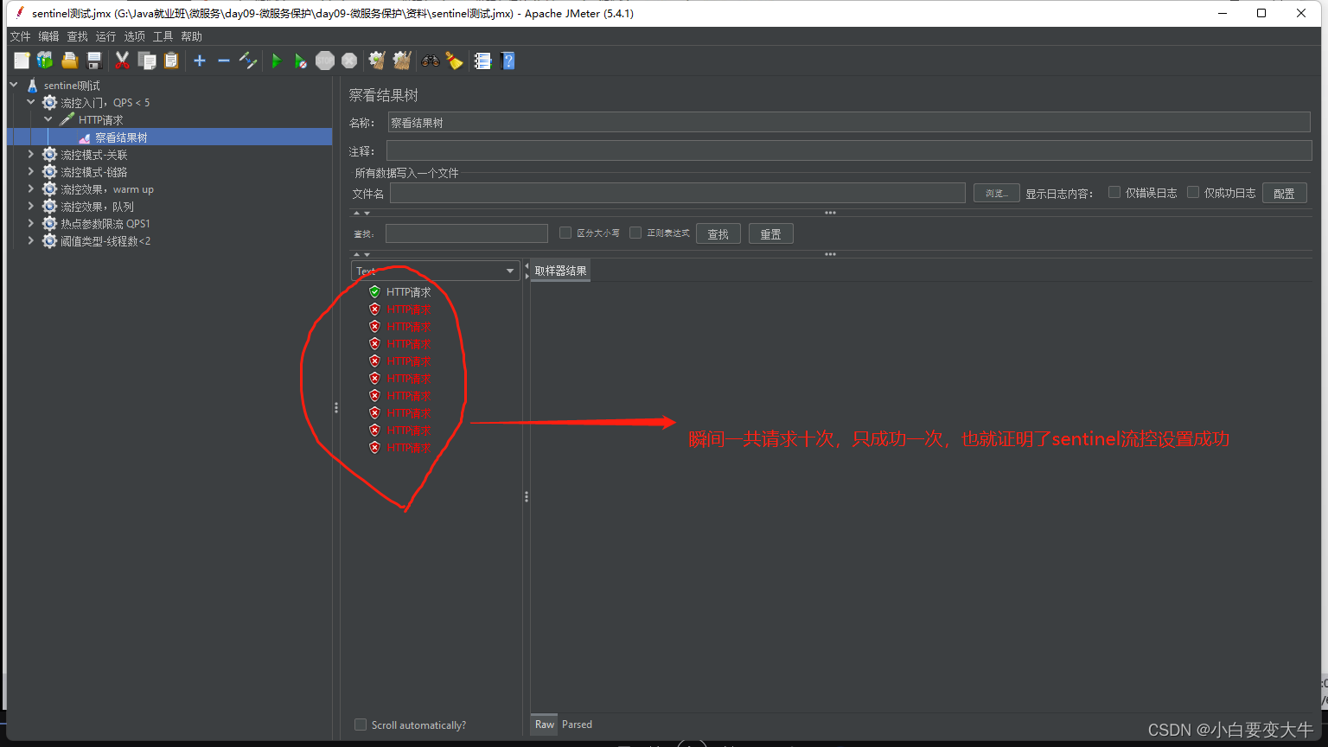Viewport: 1328px width, 747px height.
Task: Open the 帮助 menu
Action: [x=191, y=36]
